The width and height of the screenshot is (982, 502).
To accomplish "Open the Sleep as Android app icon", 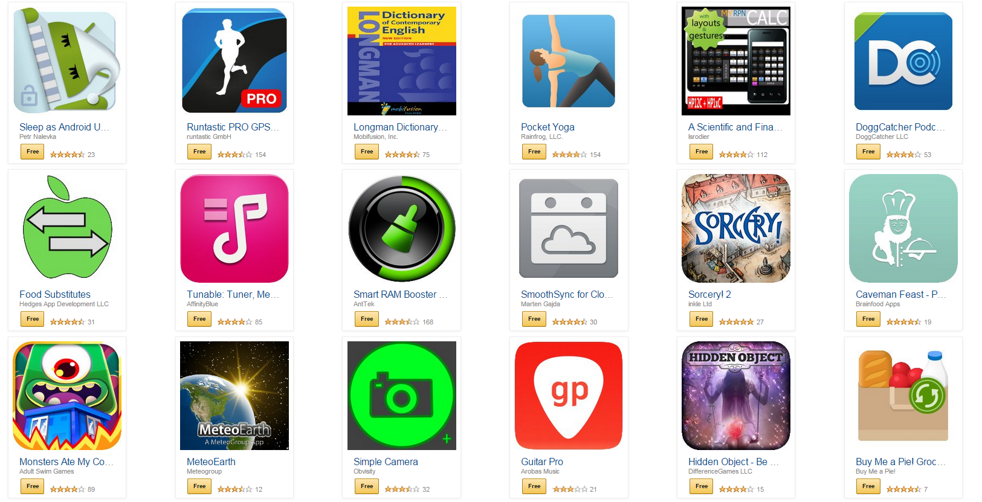I will tap(66, 60).
